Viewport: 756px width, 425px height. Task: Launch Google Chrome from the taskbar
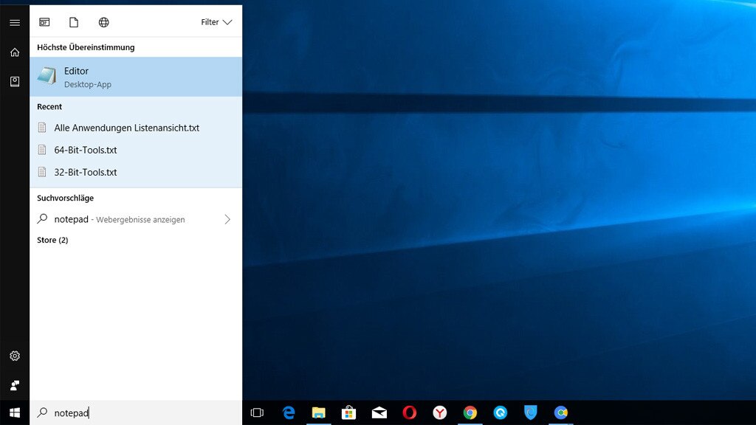(470, 412)
